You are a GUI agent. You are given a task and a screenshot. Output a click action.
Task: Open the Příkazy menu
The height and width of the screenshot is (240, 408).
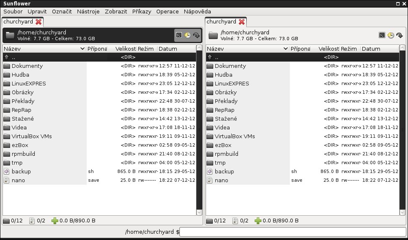(x=142, y=11)
